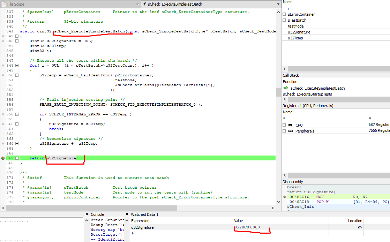Set a breakpoint on line 350 dot
The width and height of the screenshot is (390, 242).
(3, 75)
